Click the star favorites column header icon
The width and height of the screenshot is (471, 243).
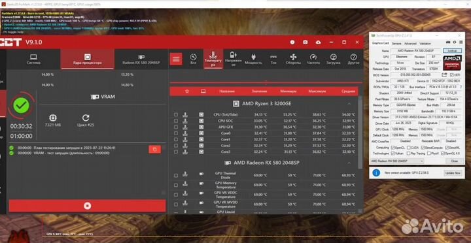187,91
